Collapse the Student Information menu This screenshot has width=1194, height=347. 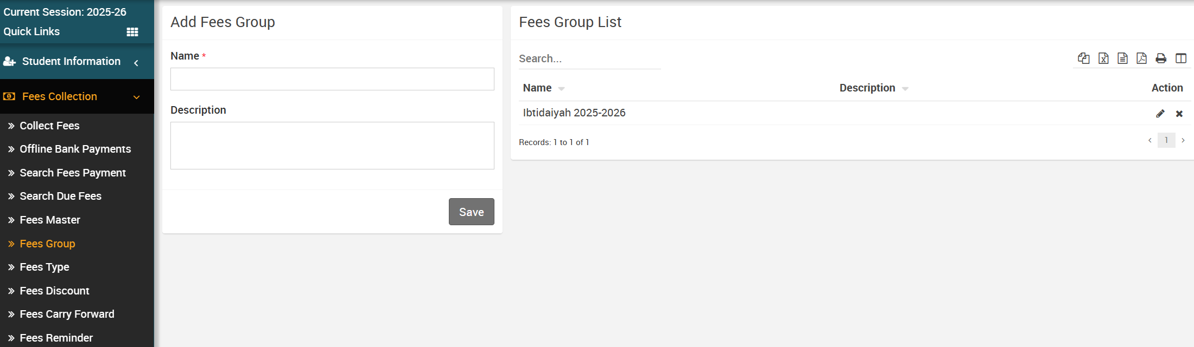(x=136, y=62)
